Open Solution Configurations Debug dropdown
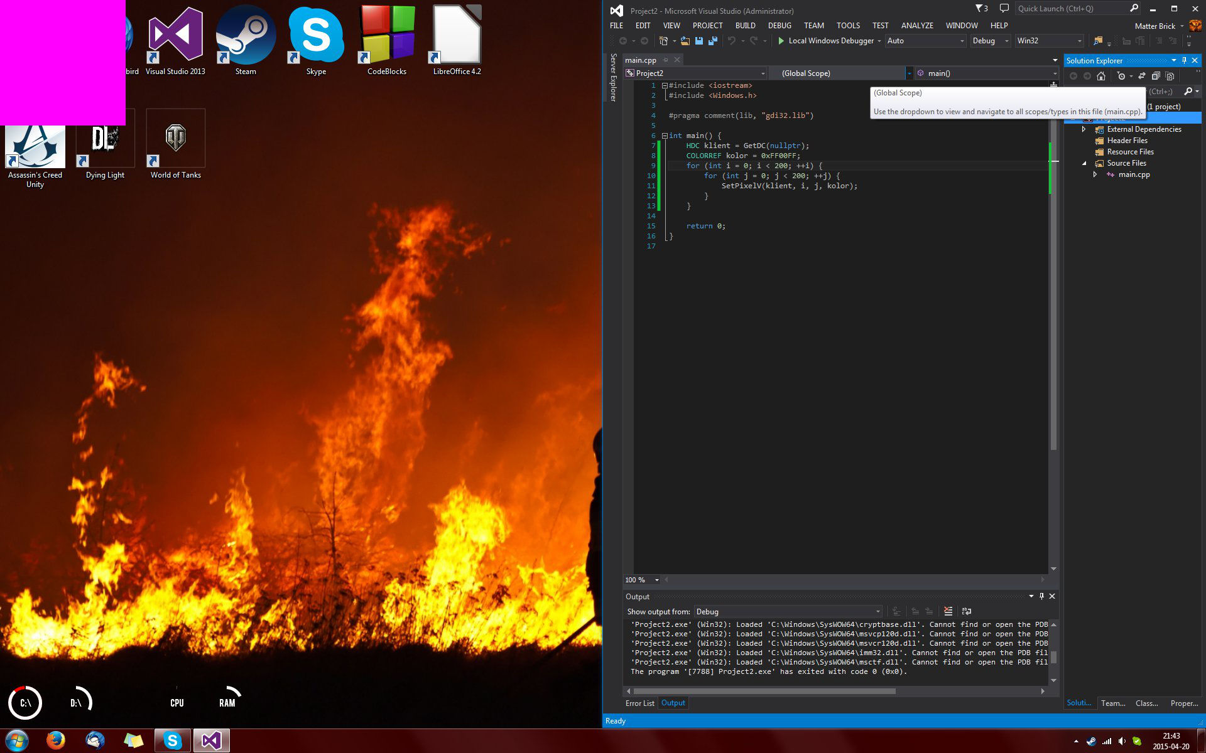The image size is (1206, 753). tap(990, 41)
